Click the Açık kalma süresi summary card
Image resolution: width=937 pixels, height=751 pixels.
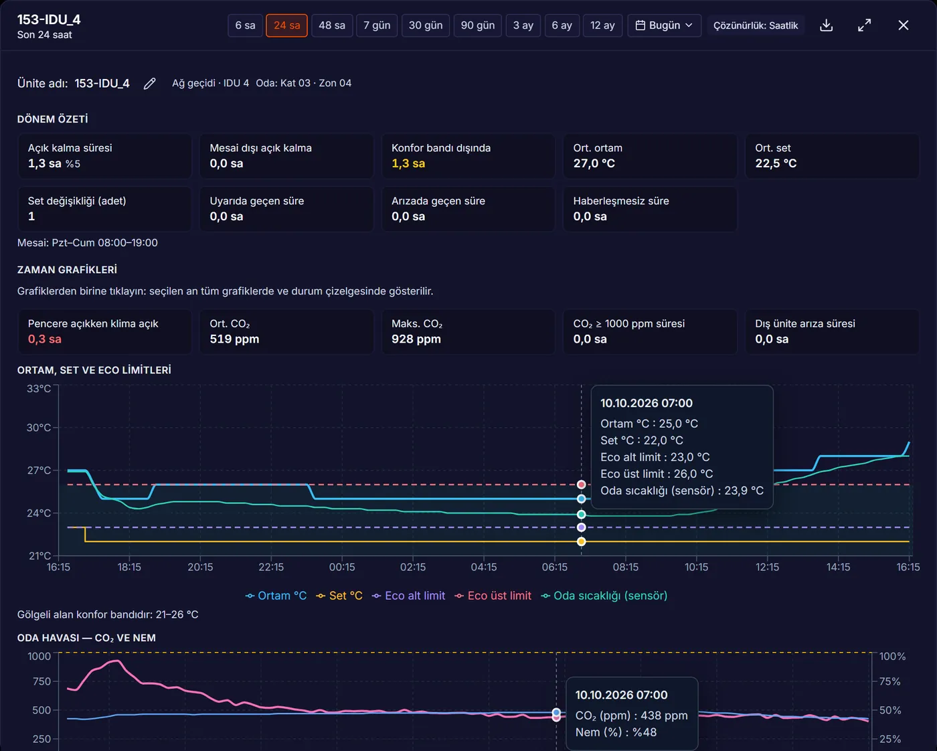point(104,156)
